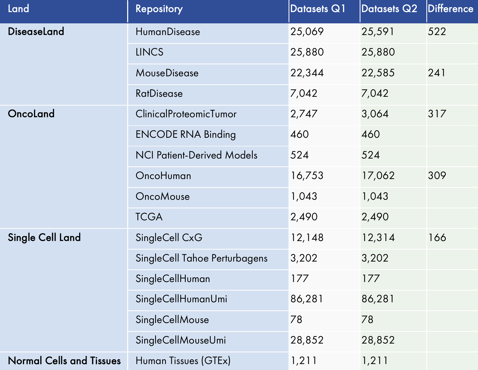Select the RatDisease Datasets Q2 value
Image resolution: width=478 pixels, height=370 pixels.
pos(375,93)
